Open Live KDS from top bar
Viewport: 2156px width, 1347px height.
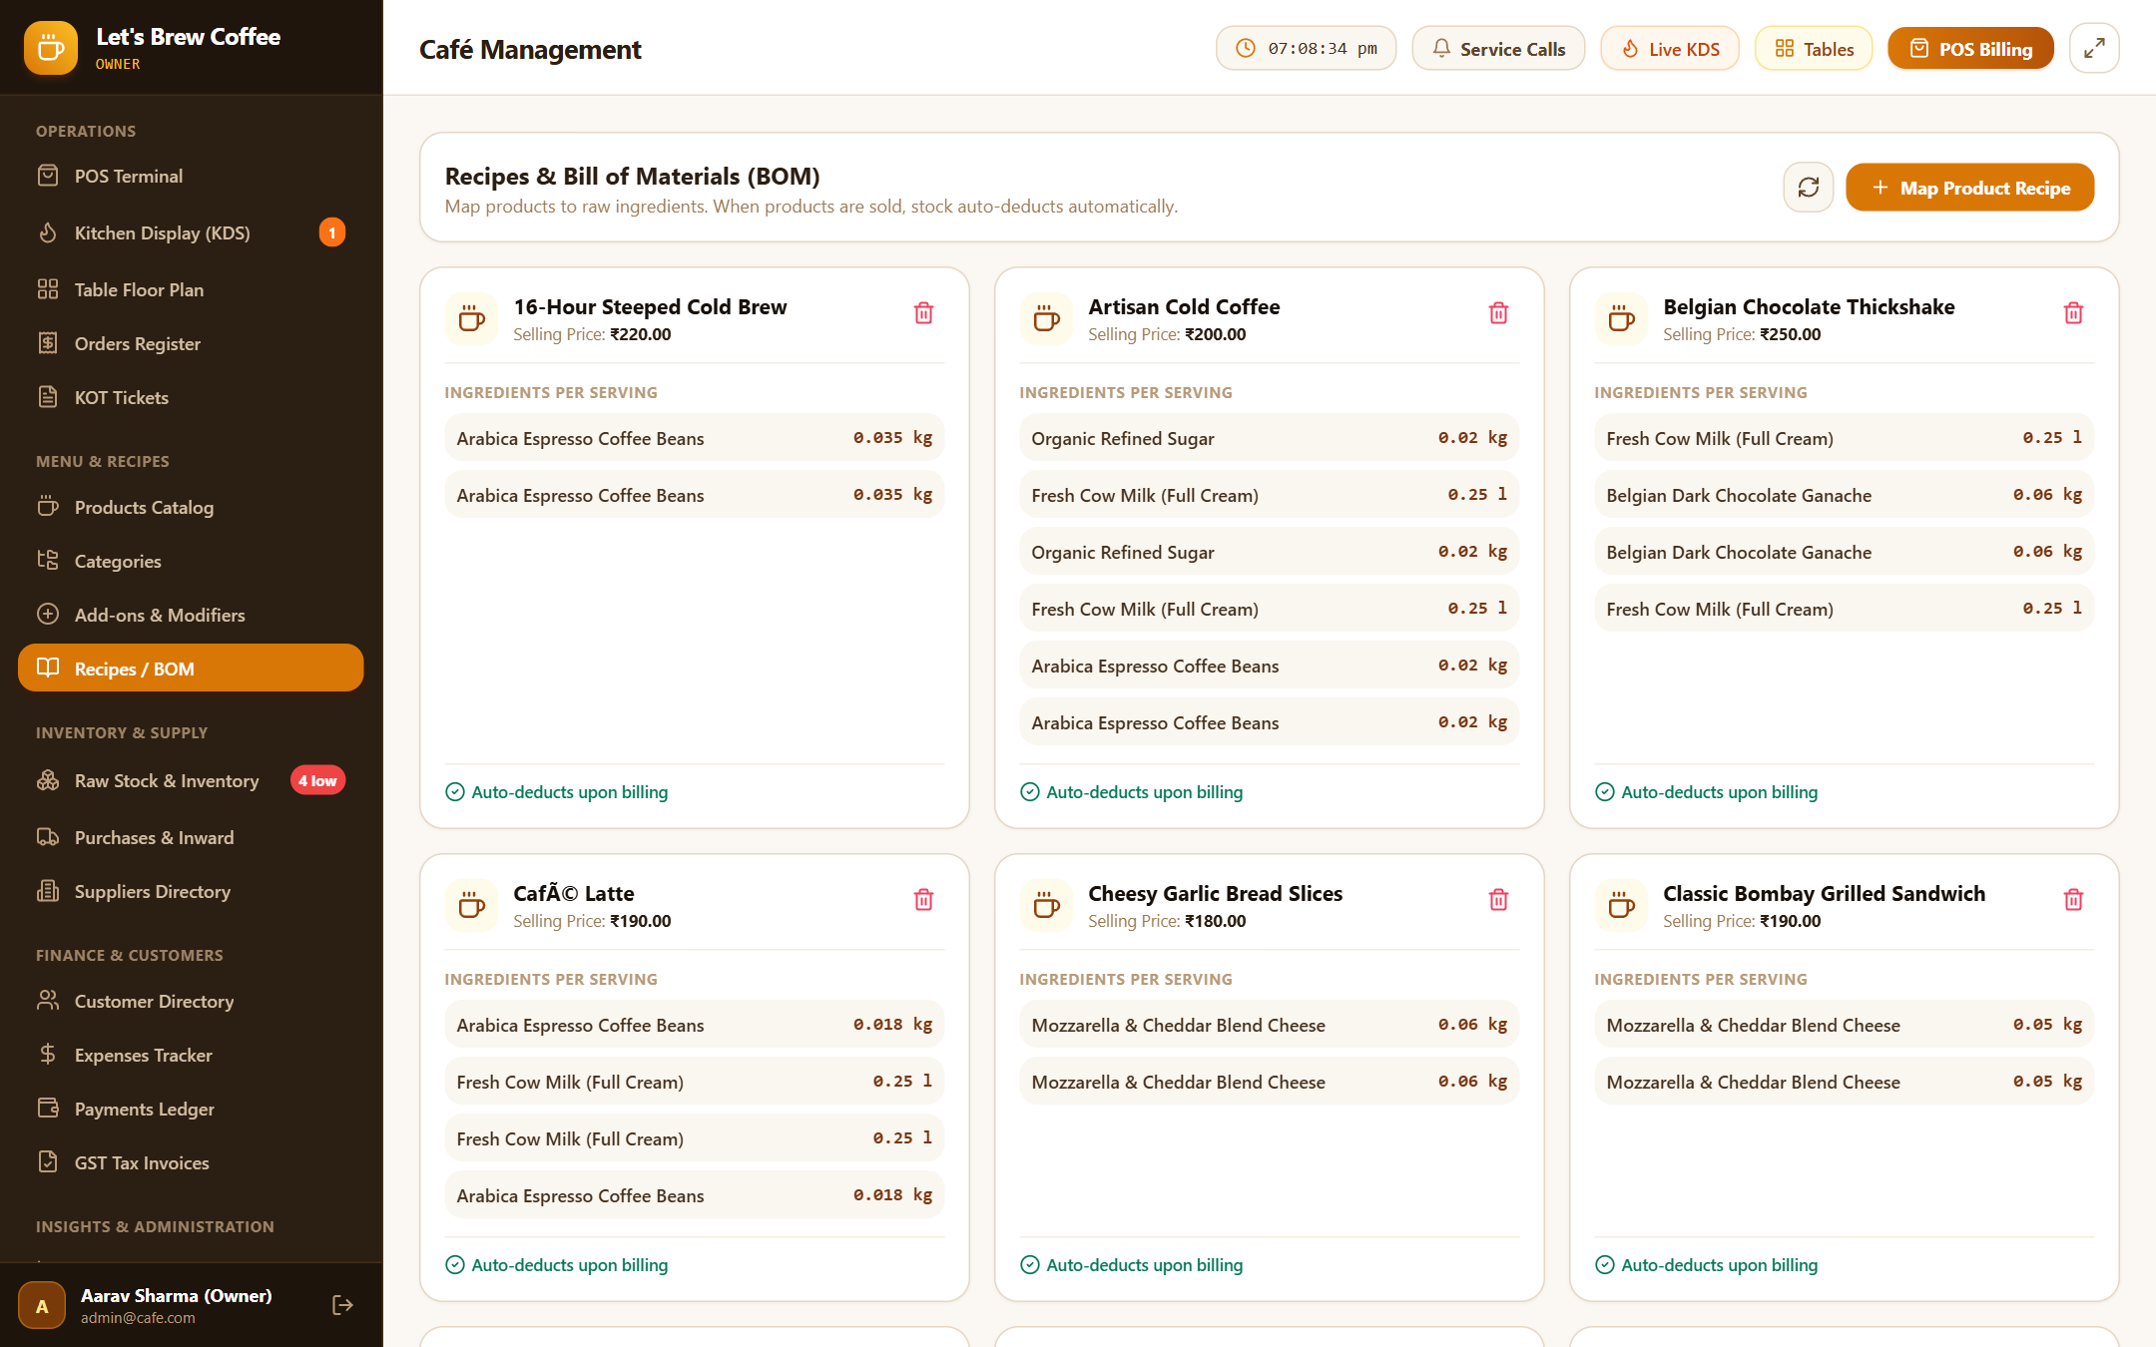(x=1670, y=49)
